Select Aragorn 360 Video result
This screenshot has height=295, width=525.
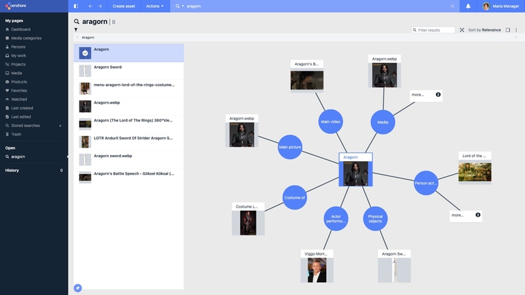[129, 124]
